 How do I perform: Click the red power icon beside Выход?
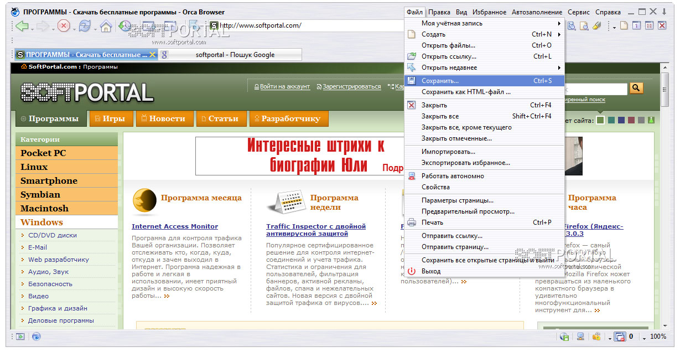(x=411, y=271)
